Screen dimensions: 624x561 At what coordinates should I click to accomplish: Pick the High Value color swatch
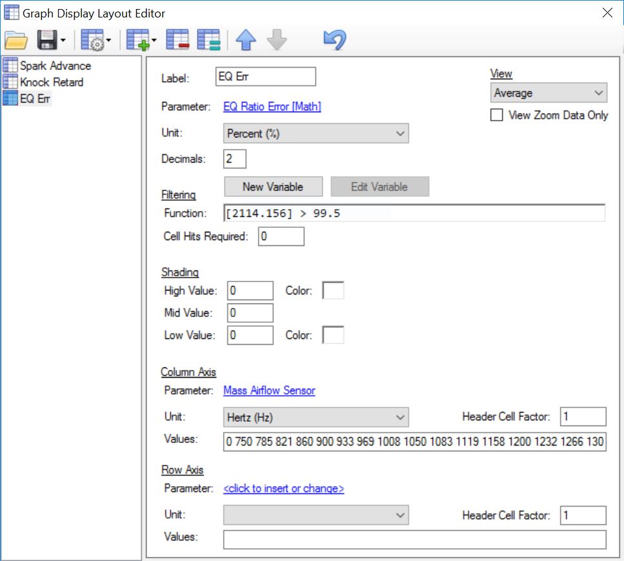coord(333,291)
